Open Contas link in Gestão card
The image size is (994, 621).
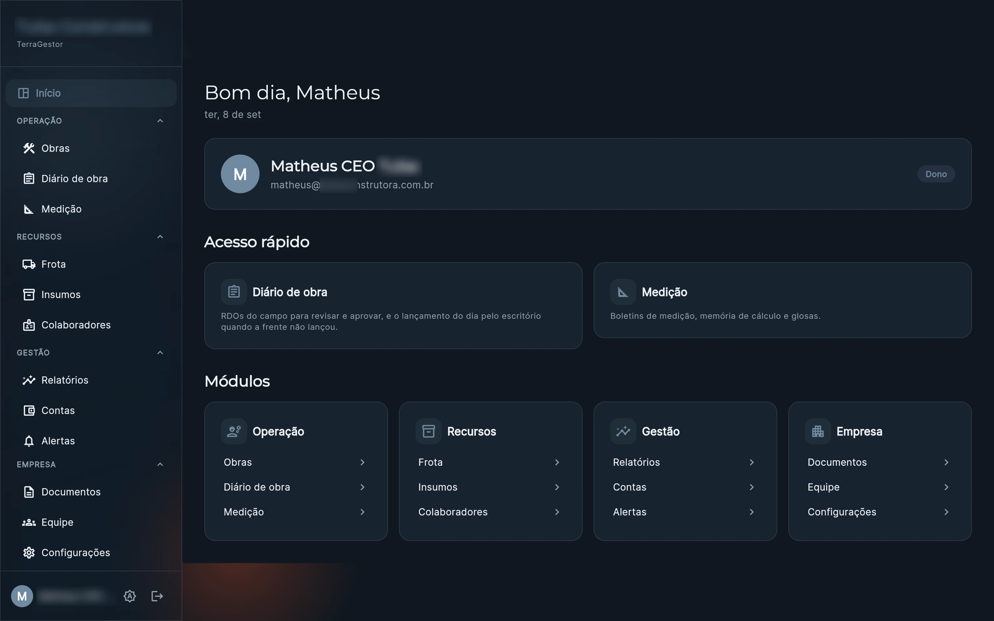click(x=685, y=487)
